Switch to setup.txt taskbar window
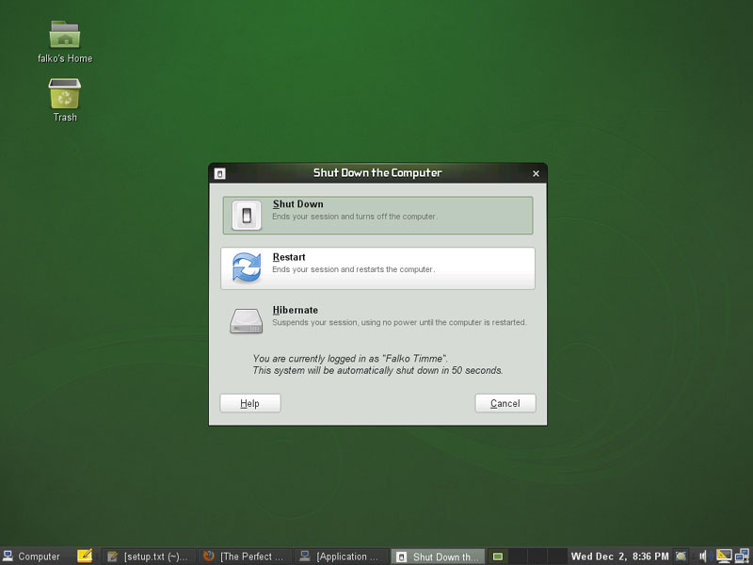Image resolution: width=753 pixels, height=565 pixels. 149,557
